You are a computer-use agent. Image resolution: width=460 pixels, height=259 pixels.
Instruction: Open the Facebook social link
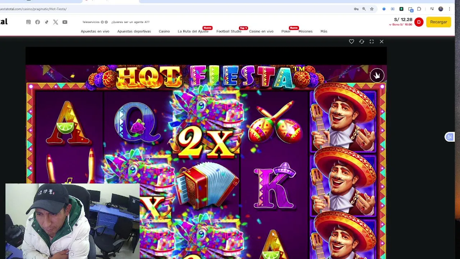point(37,22)
